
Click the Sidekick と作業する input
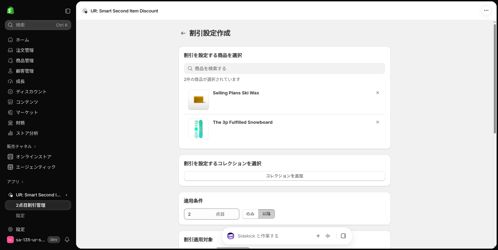point(273,236)
